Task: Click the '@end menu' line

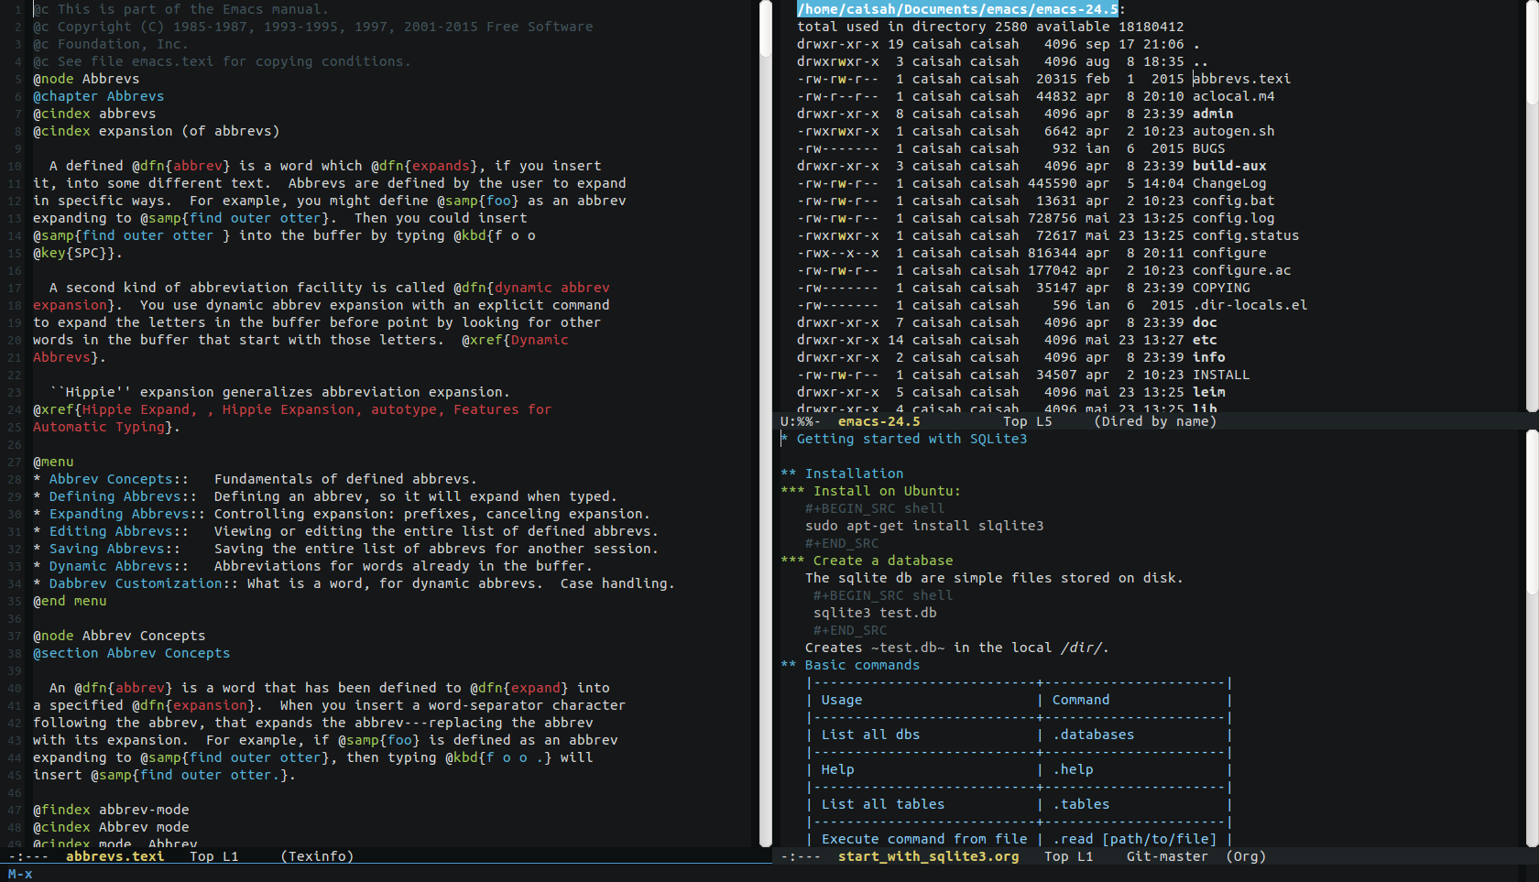Action: [70, 601]
